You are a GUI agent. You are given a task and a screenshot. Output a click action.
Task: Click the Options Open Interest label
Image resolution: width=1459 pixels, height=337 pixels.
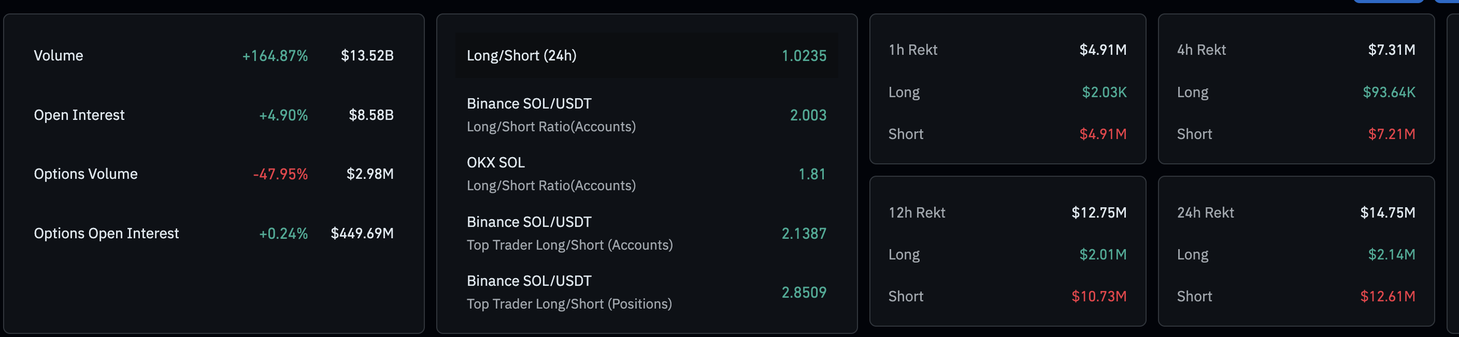(106, 233)
